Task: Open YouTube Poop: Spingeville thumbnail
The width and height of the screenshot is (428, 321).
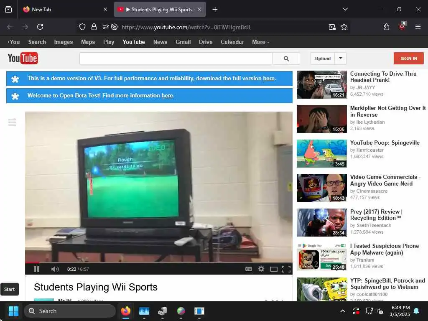Action: tap(321, 153)
